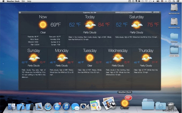The width and height of the screenshot is (182, 113).
Task: Click Monday's forecast description text
Action: tap(62, 72)
